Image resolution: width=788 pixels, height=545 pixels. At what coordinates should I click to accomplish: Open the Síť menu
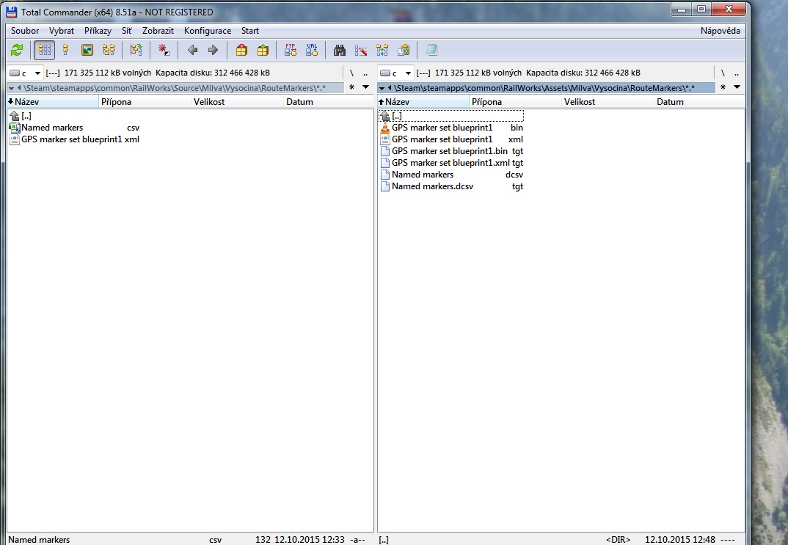click(127, 31)
